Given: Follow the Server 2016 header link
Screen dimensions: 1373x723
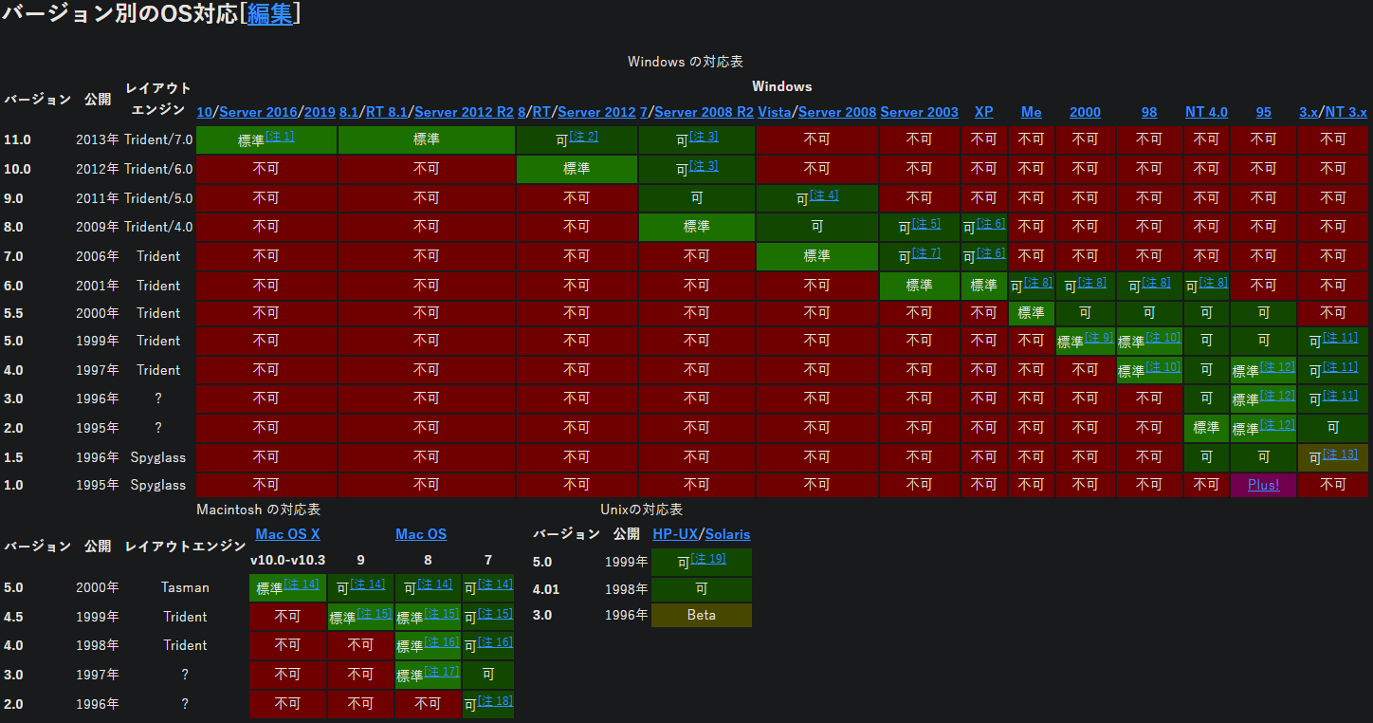Looking at the screenshot, I should (x=258, y=112).
